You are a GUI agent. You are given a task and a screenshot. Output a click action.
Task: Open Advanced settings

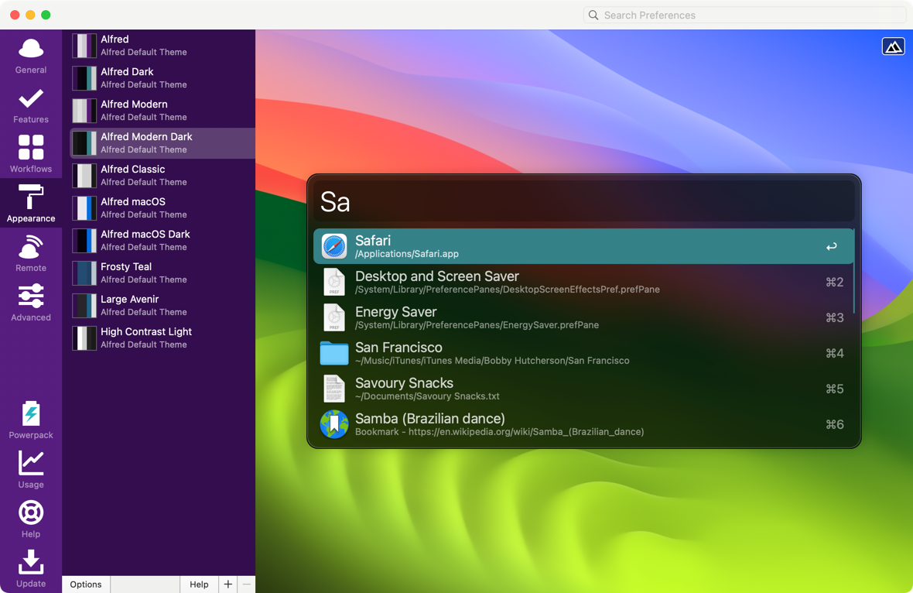click(31, 303)
